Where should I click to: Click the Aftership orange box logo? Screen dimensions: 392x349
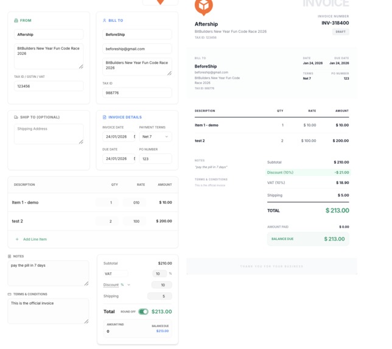[x=204, y=6]
